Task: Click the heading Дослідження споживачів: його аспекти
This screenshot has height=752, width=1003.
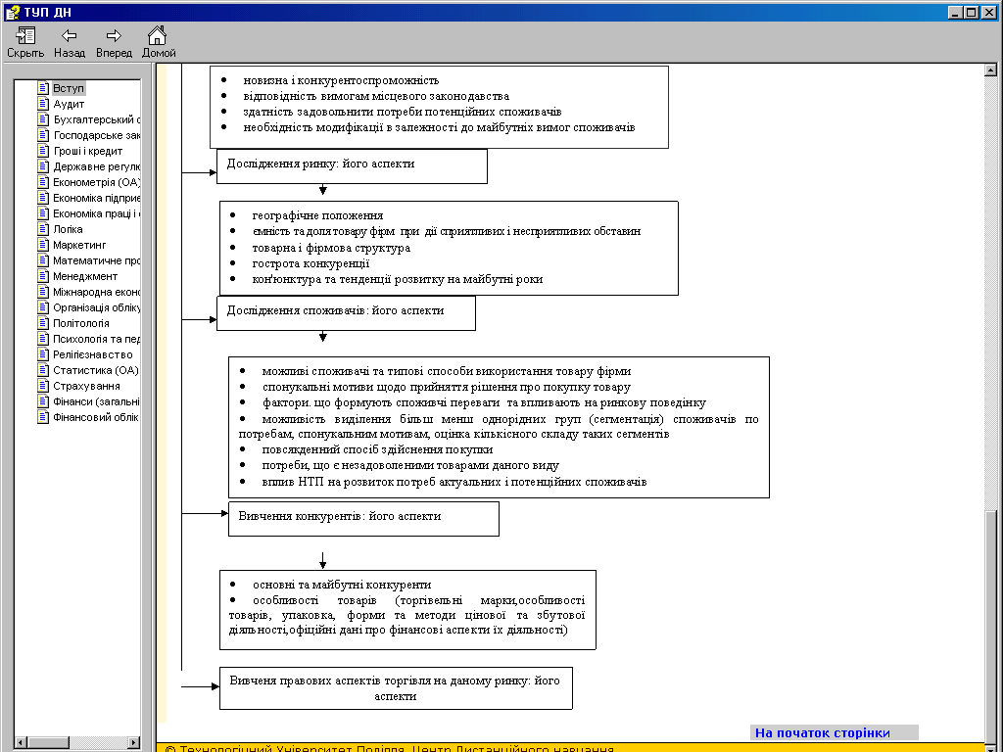Action: click(x=335, y=310)
